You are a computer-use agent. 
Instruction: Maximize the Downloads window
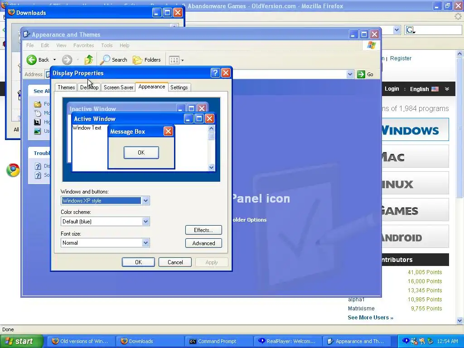point(167,12)
